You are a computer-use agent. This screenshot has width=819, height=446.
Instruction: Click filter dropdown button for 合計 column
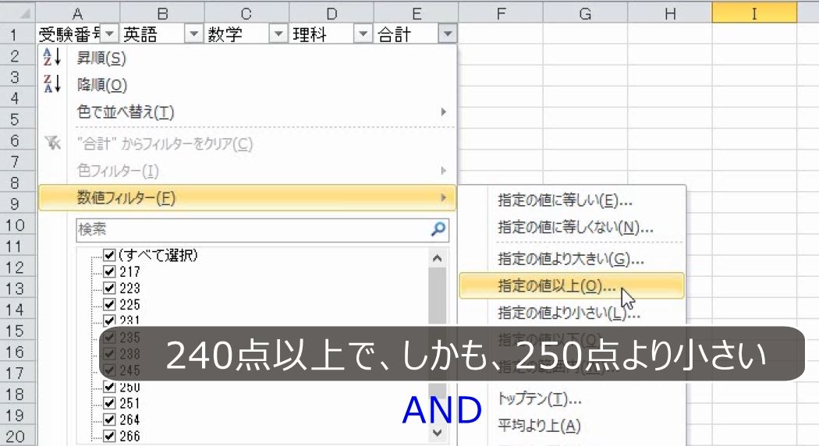point(448,34)
